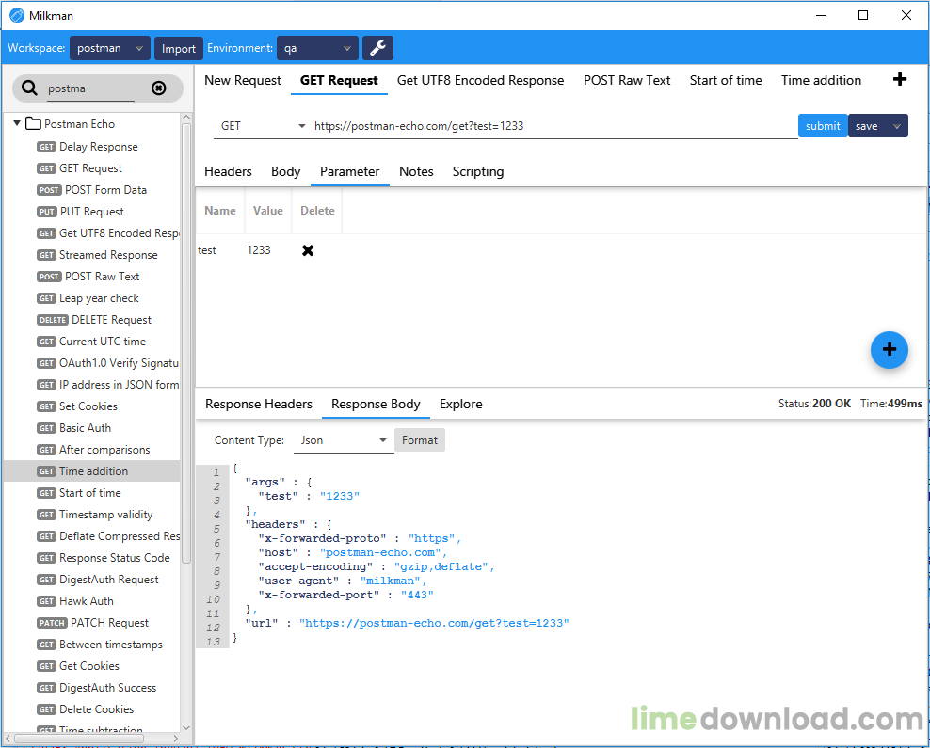This screenshot has height=748, width=930.
Task: Click the plus icon to add new tab
Action: coord(899,80)
